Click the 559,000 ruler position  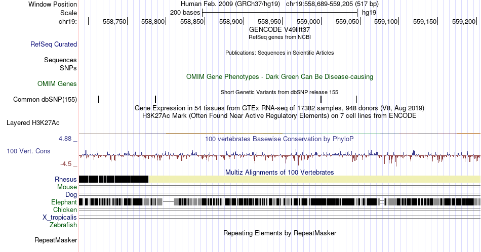(308, 21)
